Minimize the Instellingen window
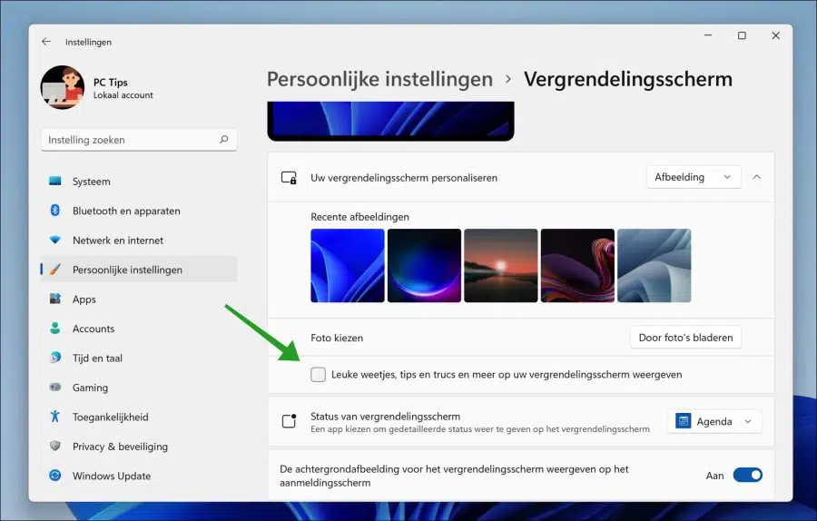Viewport: 817px width, 521px height. click(x=708, y=35)
